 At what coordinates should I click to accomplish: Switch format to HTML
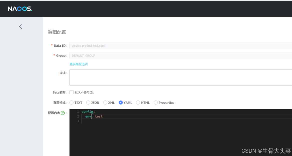tap(138, 102)
